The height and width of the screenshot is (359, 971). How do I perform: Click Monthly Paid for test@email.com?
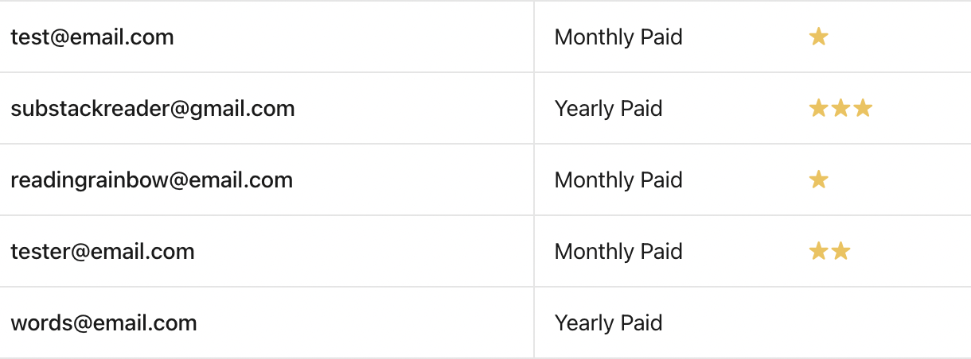618,37
